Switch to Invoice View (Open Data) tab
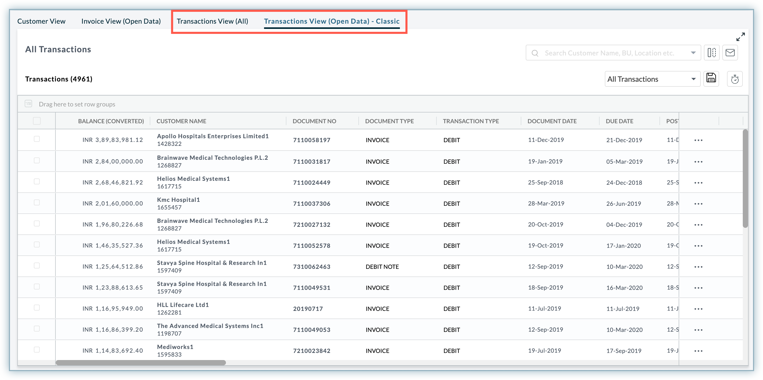This screenshot has width=763, height=380. pos(121,21)
